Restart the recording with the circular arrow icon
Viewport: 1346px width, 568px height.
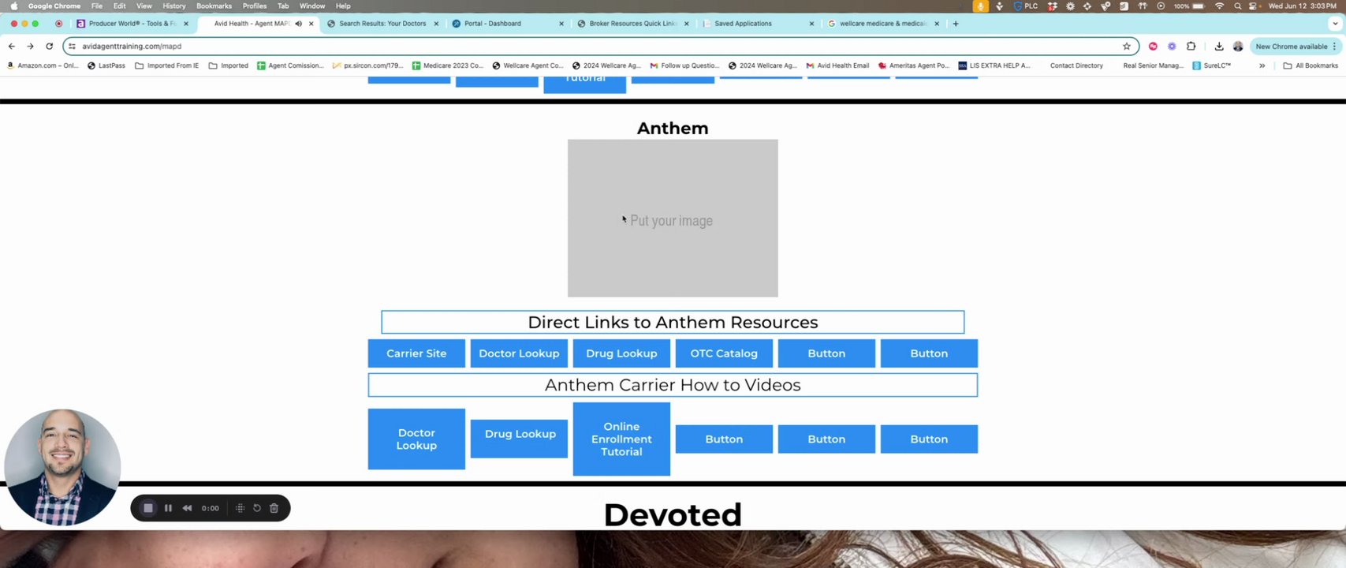(x=257, y=508)
